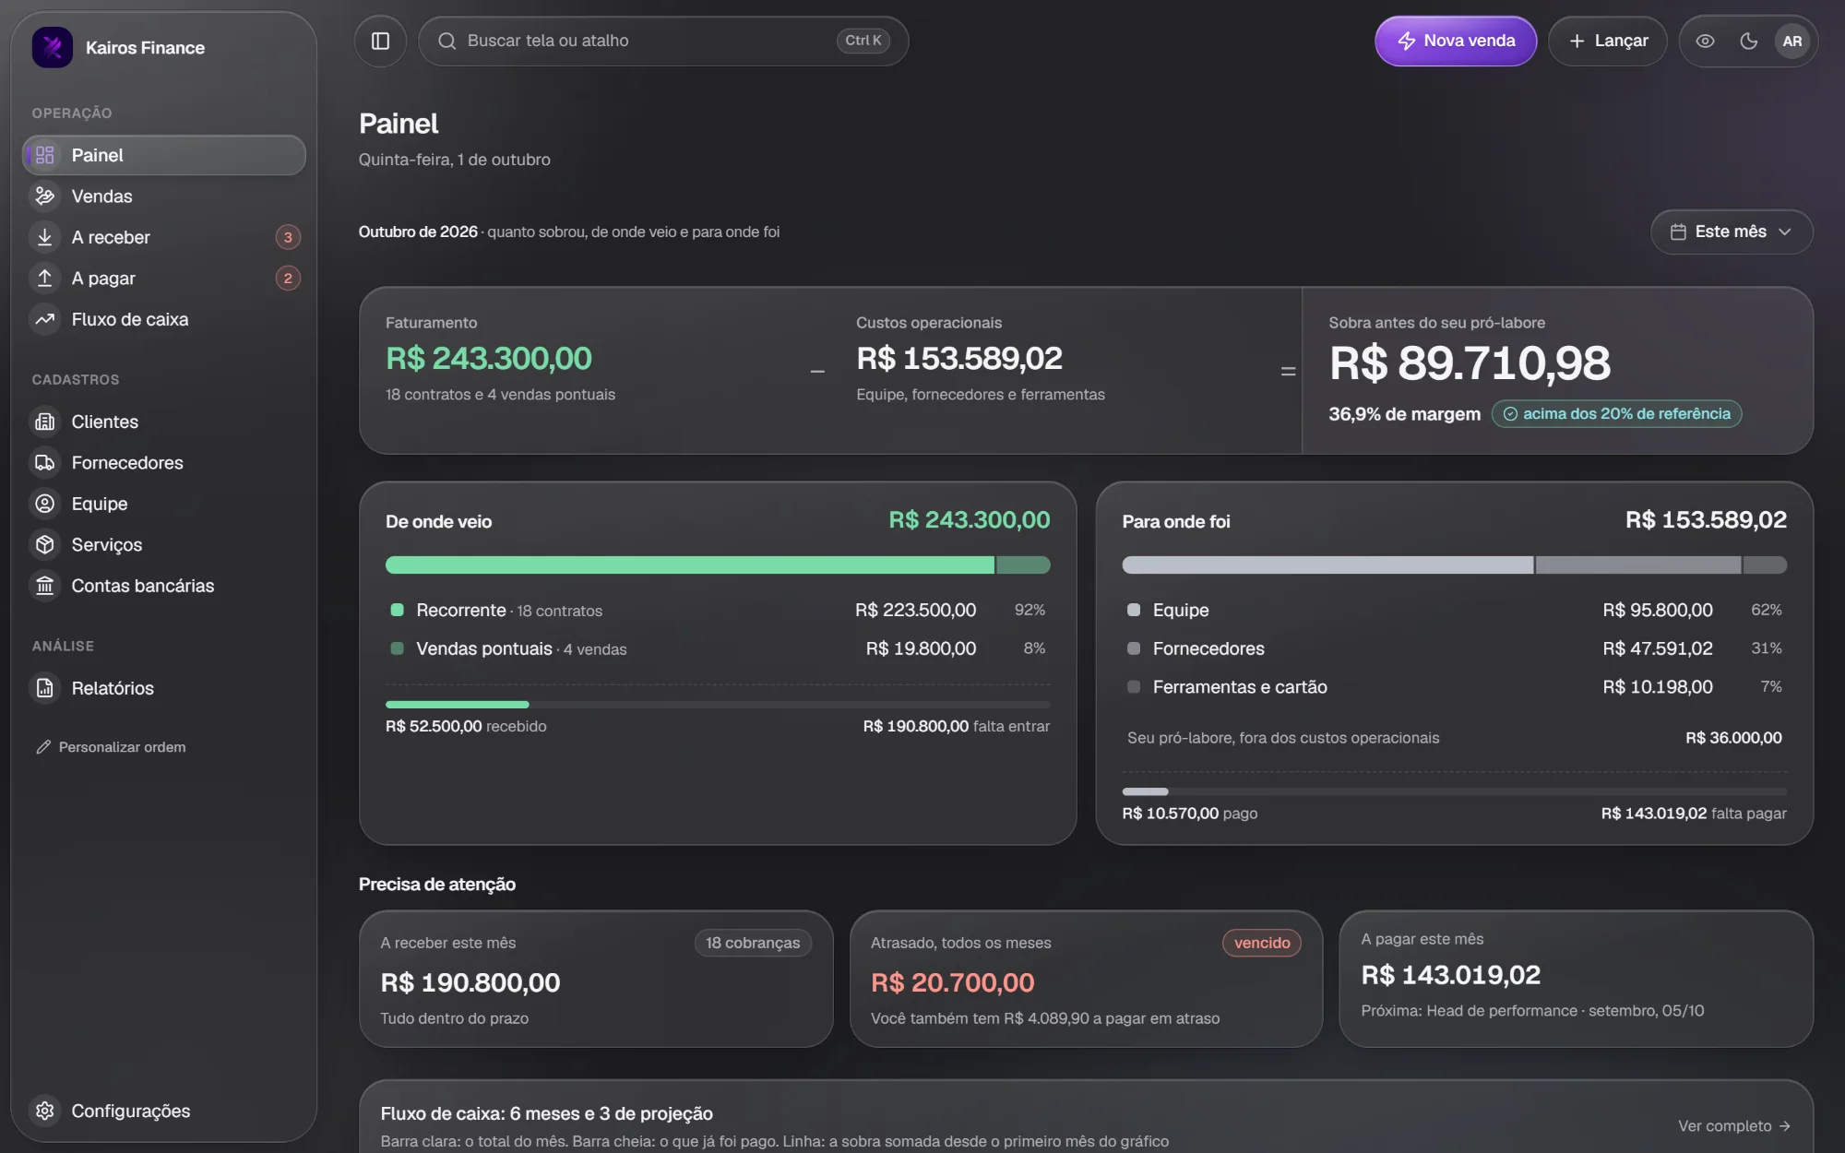
Task: Click the Fluxo de caixa trend icon
Action: pos(44,319)
